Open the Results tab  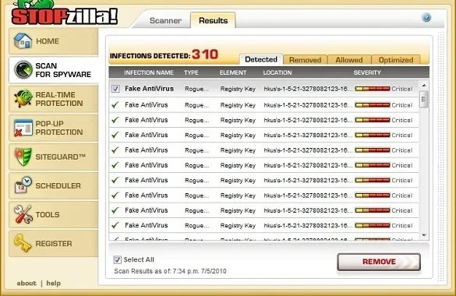213,20
